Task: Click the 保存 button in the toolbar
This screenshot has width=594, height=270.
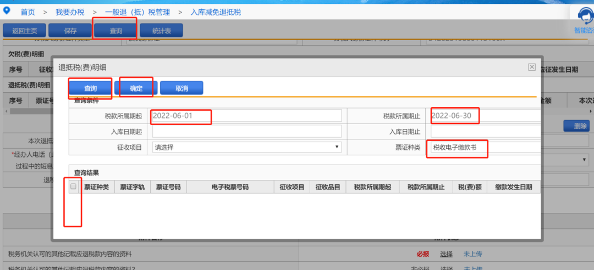Action: click(x=70, y=31)
